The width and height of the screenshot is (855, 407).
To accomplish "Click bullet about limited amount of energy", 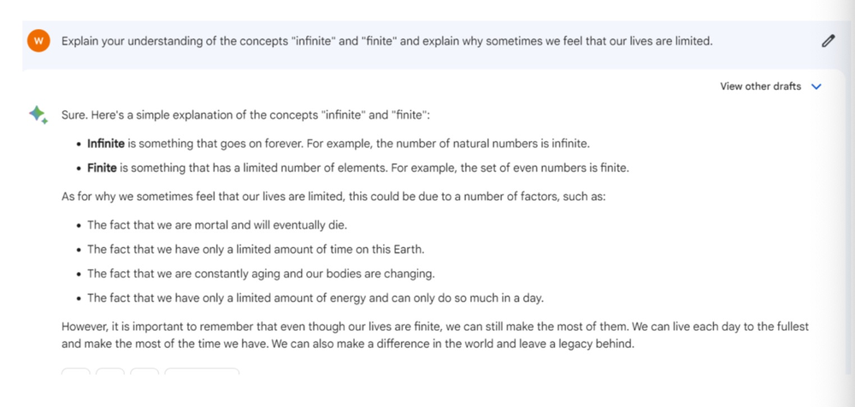I will (315, 298).
